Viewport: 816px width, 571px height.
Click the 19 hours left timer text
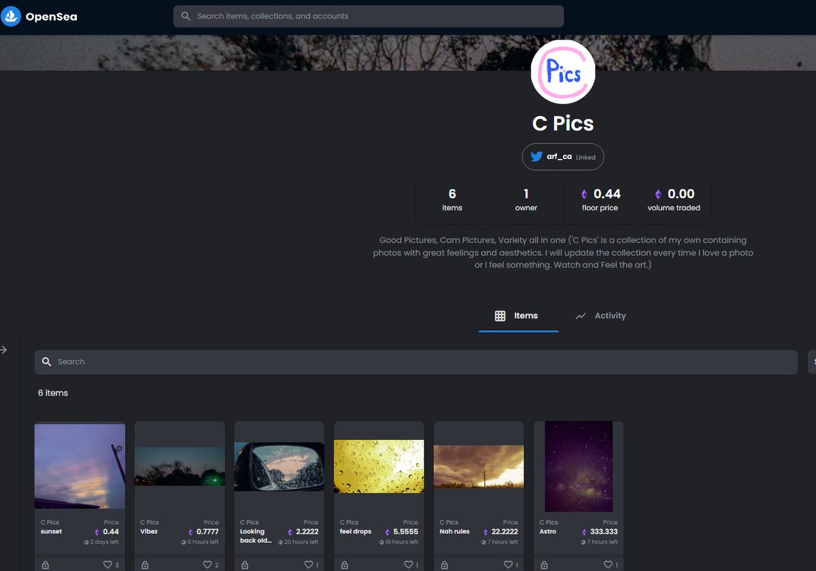[402, 542]
